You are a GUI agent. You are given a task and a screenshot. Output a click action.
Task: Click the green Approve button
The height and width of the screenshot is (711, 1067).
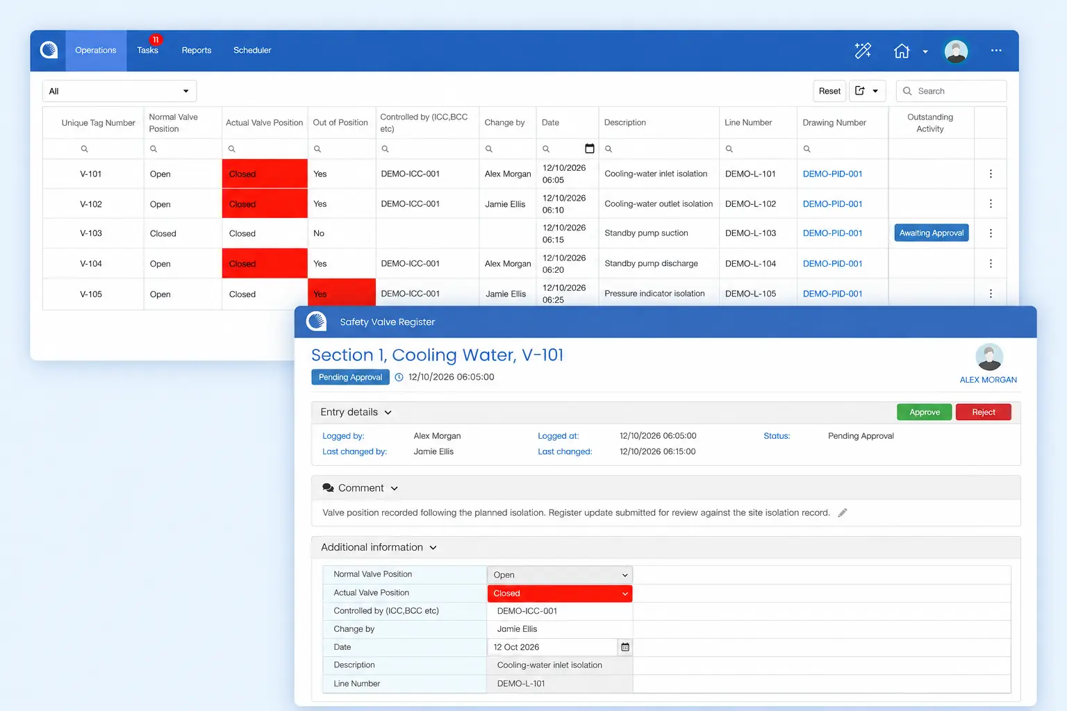point(925,412)
